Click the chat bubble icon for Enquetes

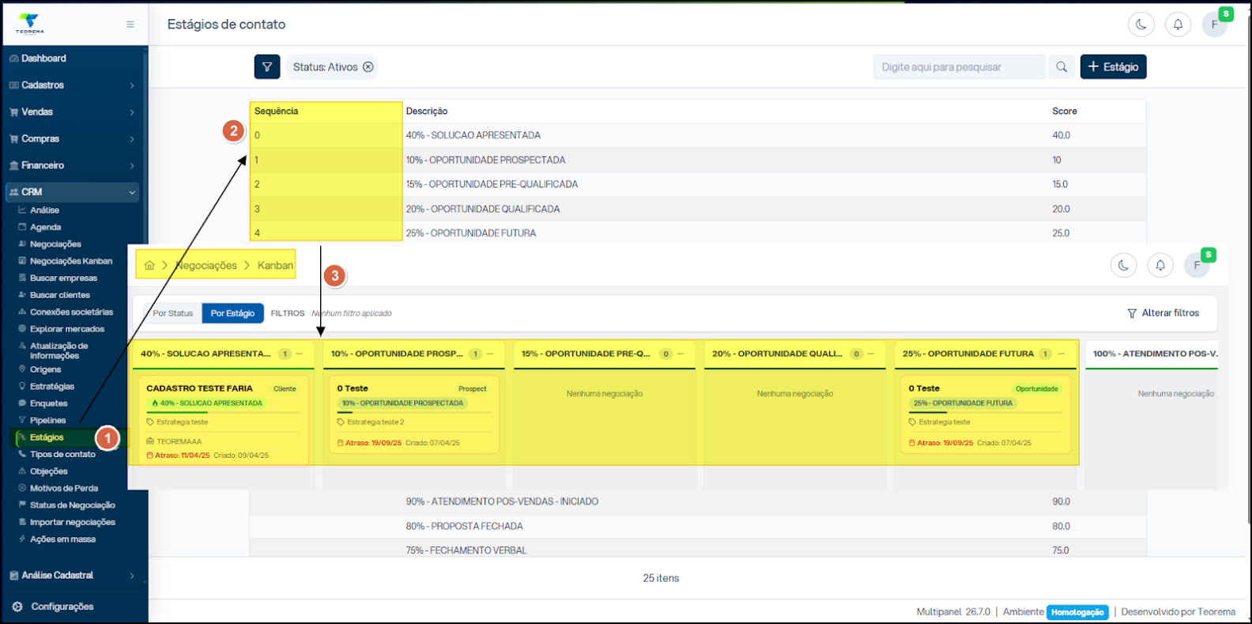point(22,403)
